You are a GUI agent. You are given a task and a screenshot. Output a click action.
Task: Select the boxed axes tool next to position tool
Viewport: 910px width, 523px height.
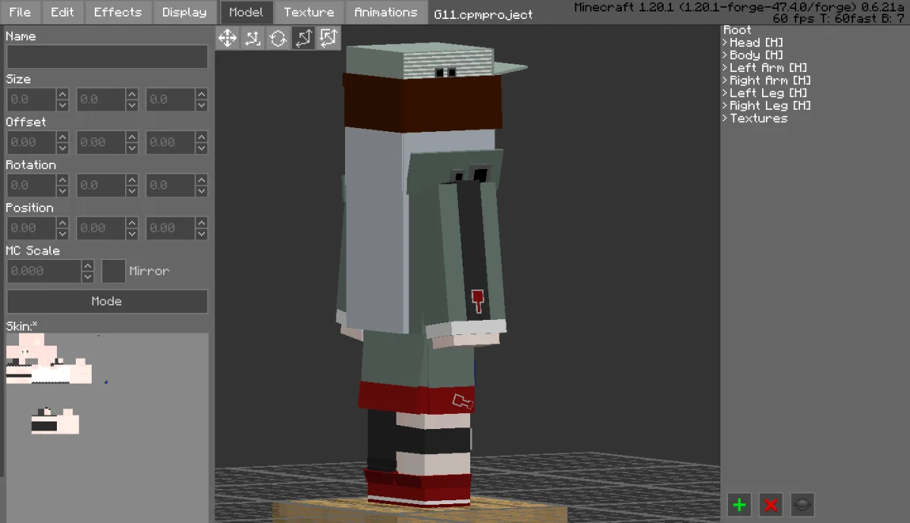click(329, 38)
